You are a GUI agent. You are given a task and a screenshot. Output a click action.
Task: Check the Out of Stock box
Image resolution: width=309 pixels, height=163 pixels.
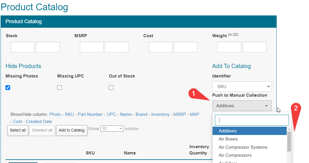point(111,88)
